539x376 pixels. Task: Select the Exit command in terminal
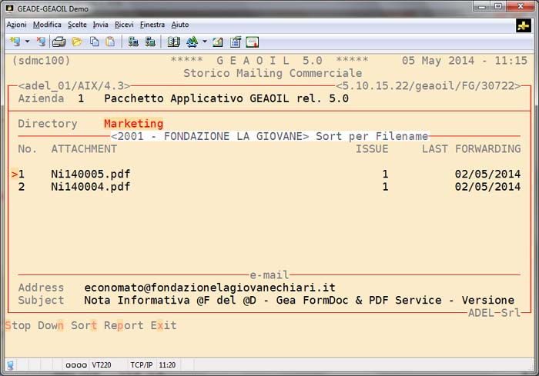click(x=163, y=325)
